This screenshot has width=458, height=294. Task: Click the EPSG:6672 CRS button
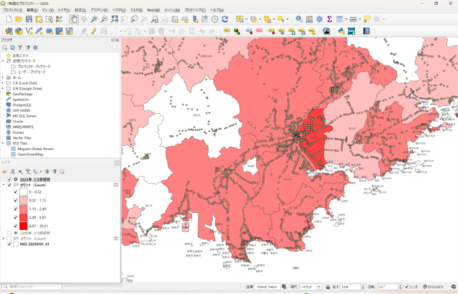point(433,287)
